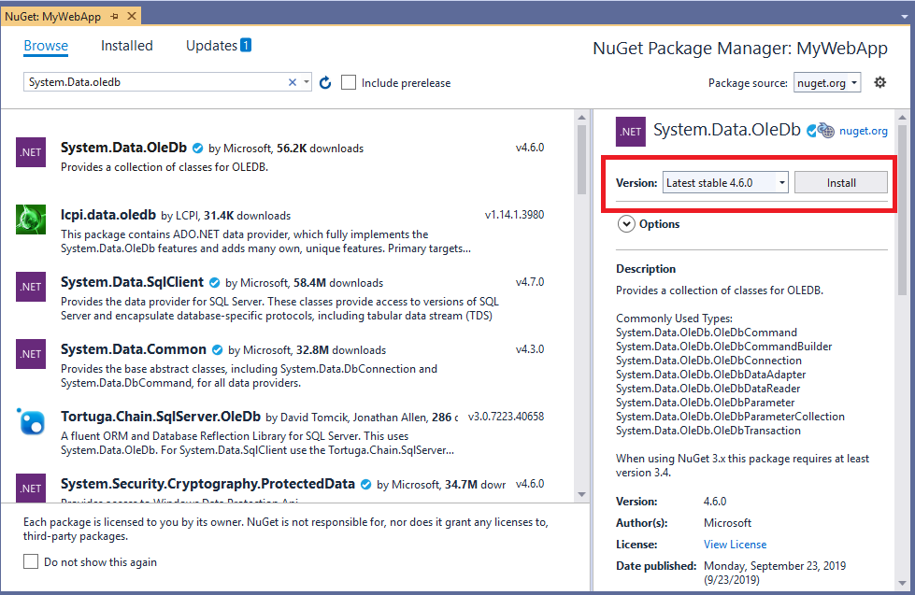Switch to the Installed tab
Screen dimensions: 915x595
[x=126, y=46]
